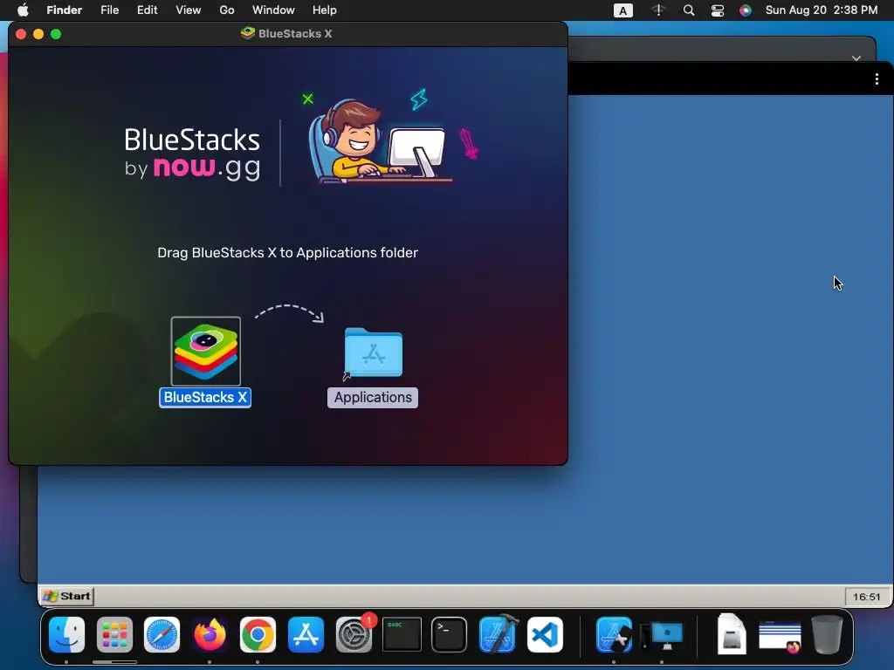Click the Applications folder label

[x=373, y=397]
